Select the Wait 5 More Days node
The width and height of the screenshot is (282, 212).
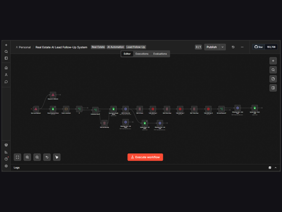[167, 109]
